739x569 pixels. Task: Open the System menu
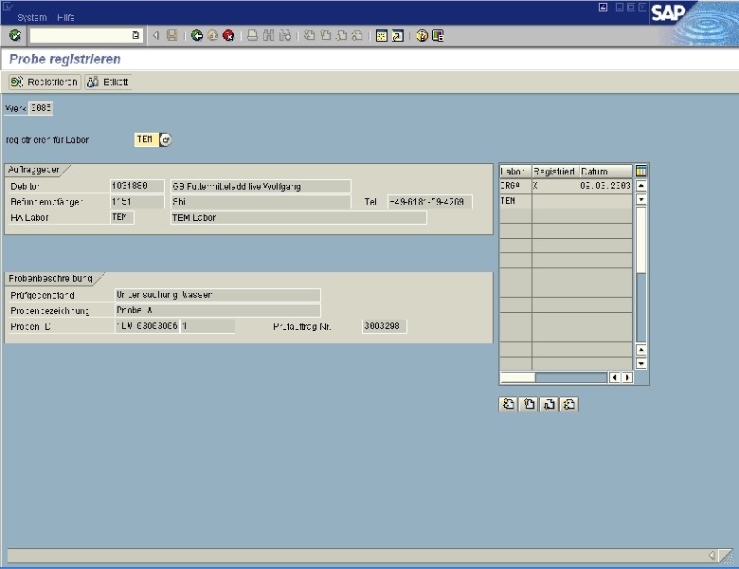pyautogui.click(x=32, y=17)
